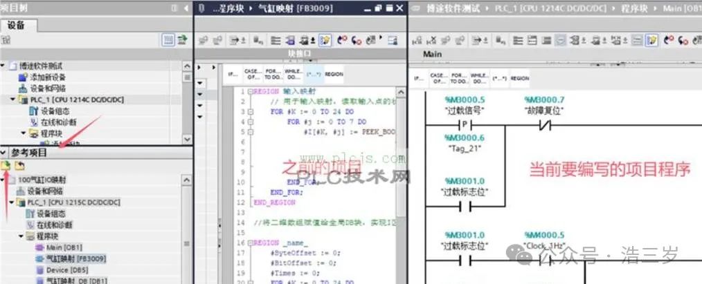Close reference project with second folder icon
702x284 pixels.
(x=19, y=166)
